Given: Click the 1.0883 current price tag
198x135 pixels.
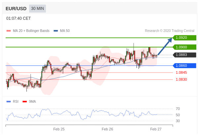Looking at the screenshot, I should 184,55.
